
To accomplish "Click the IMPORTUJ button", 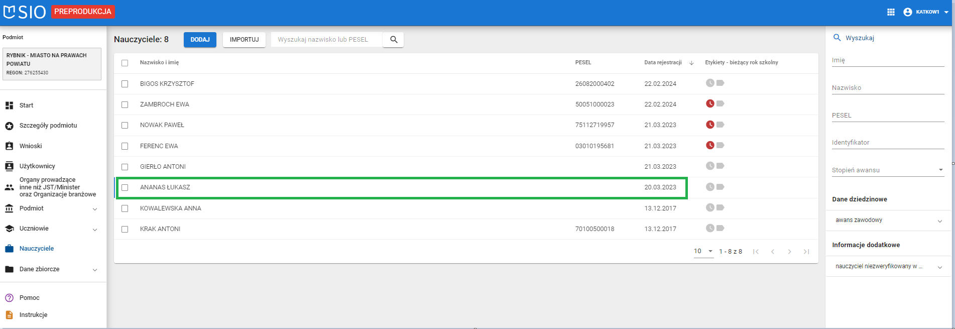I will click(244, 40).
